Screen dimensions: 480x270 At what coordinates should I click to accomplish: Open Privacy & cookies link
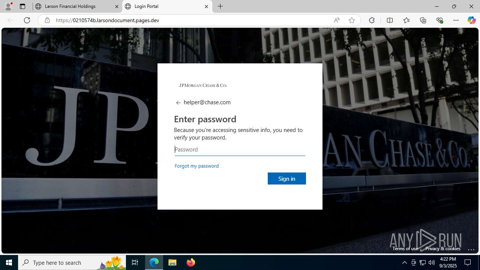pos(443,249)
